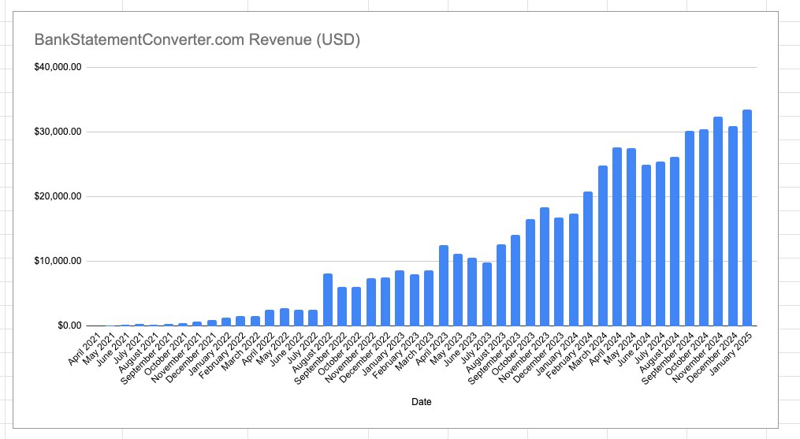Click the June 2021 axis label
The image size is (800, 439).
point(113,349)
